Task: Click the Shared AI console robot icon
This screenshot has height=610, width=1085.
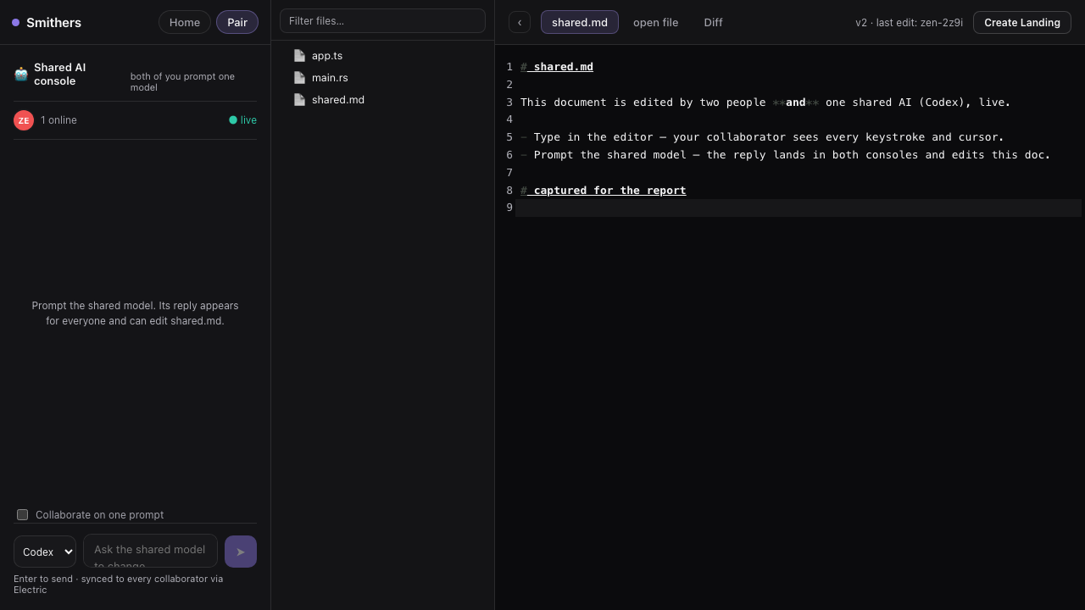Action: point(21,74)
